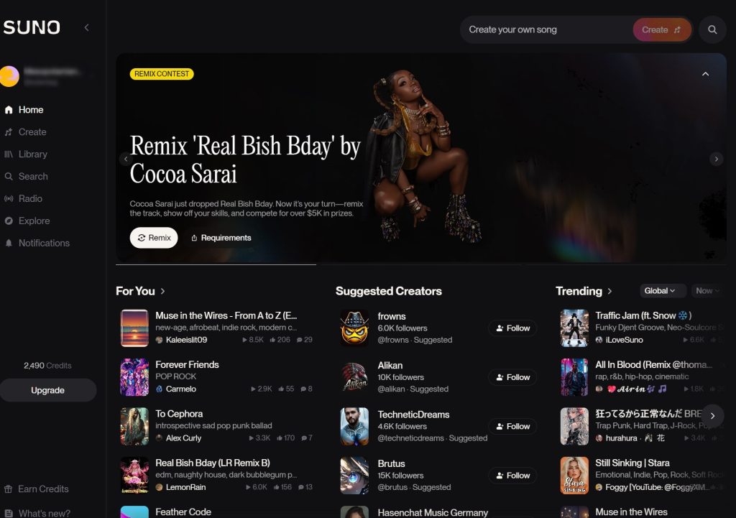Select the Create item in sidebar menu
This screenshot has height=518, width=736.
(32, 132)
